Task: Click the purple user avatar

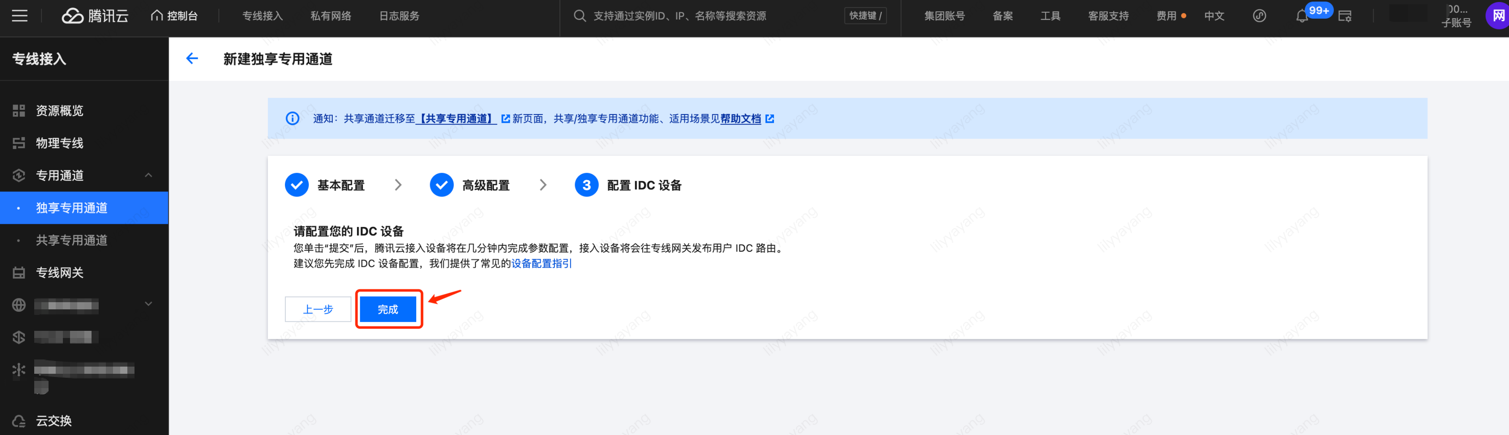Action: point(1497,16)
